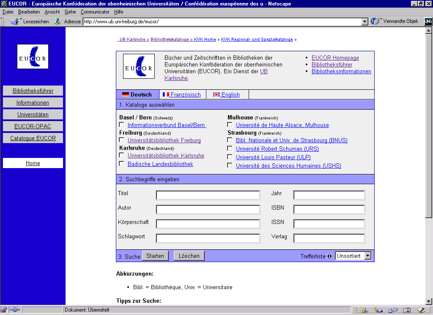Click the Schlagwort input field
The width and height of the screenshot is (433, 315).
[x=208, y=238]
